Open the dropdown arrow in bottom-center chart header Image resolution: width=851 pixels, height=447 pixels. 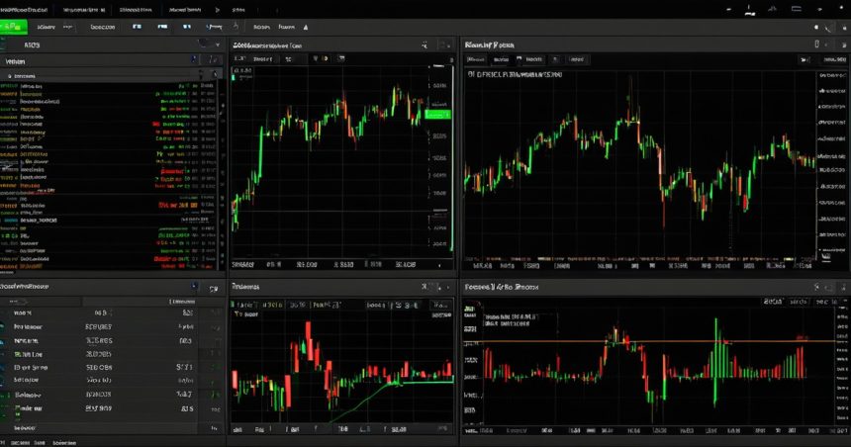click(448, 287)
